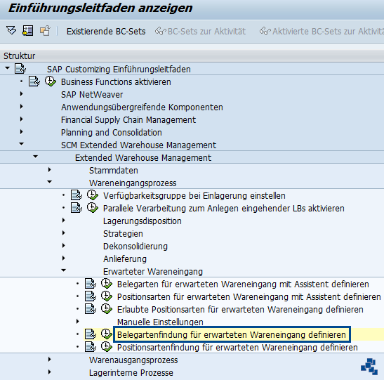Expand the Warenausgangsprozess node
Viewport: 384px width, 380px height.
click(49, 360)
